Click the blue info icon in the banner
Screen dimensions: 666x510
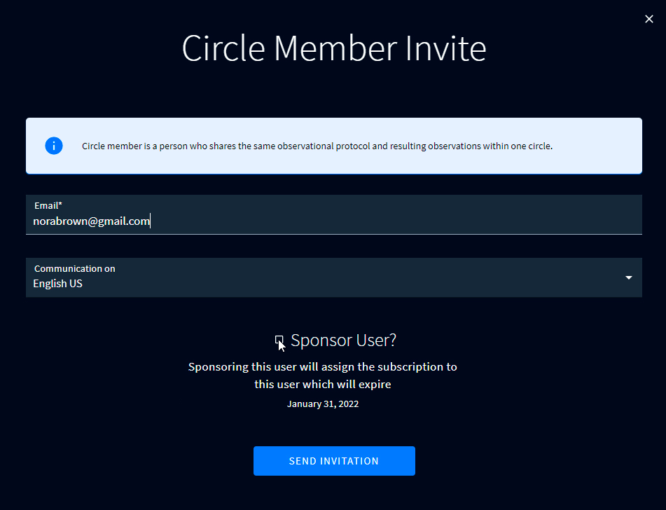54,146
